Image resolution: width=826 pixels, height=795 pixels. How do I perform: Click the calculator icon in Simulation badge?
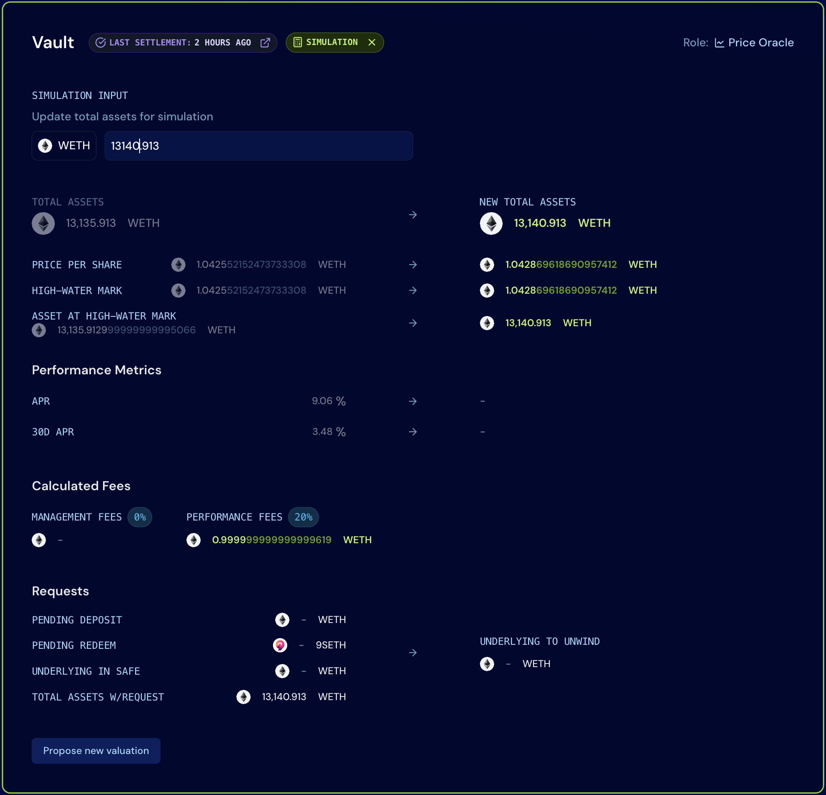point(297,42)
